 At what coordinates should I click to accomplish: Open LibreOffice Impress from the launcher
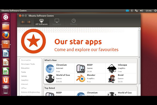pos(6,62)
